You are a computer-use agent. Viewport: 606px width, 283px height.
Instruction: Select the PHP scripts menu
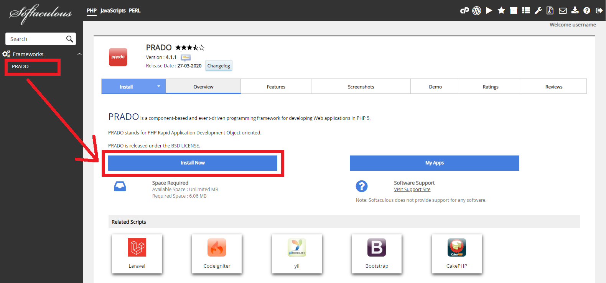tap(92, 10)
